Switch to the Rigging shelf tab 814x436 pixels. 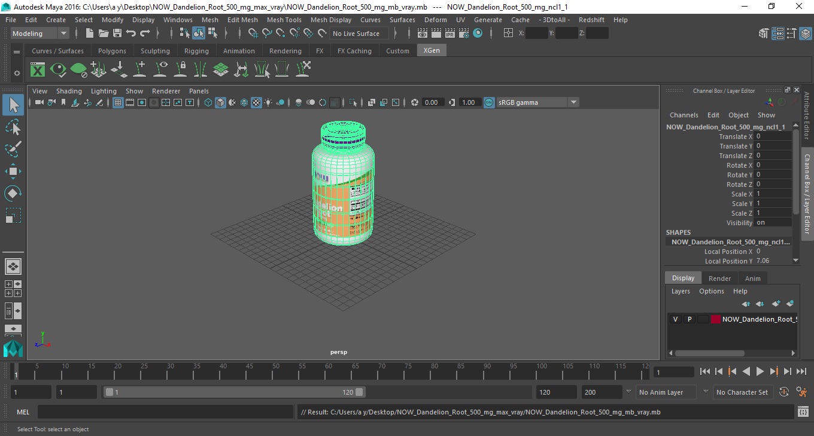point(196,51)
